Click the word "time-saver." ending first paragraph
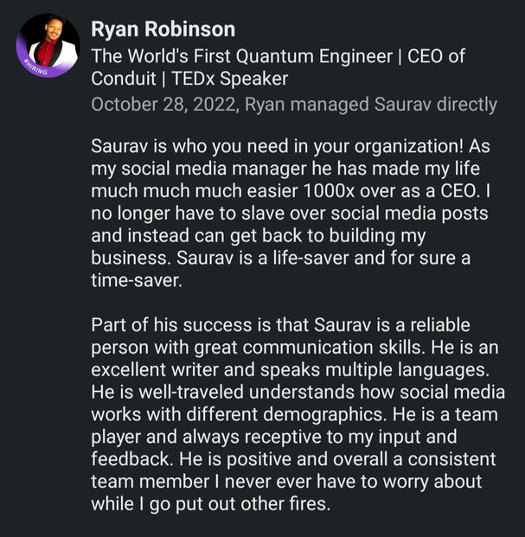 coord(132,281)
